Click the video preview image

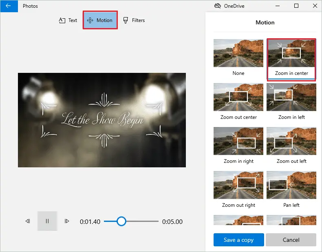click(102, 120)
